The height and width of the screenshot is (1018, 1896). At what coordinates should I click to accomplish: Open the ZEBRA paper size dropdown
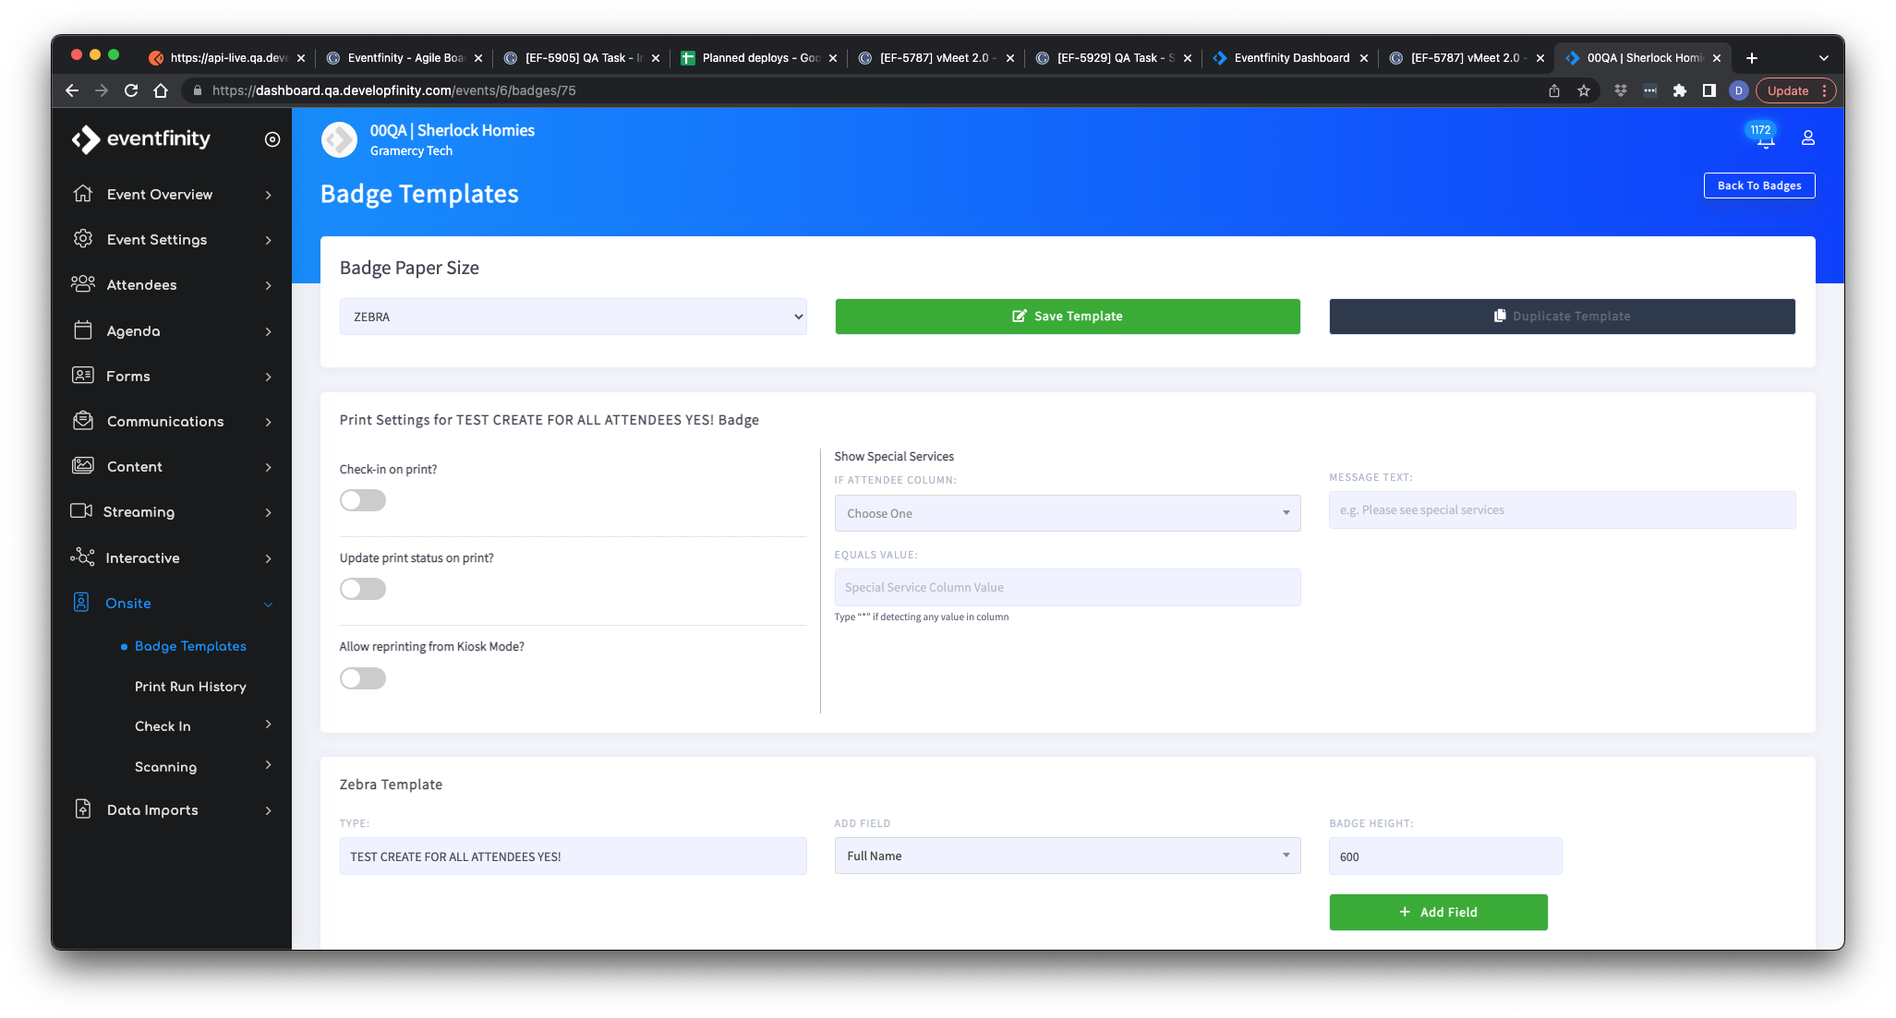click(x=573, y=317)
